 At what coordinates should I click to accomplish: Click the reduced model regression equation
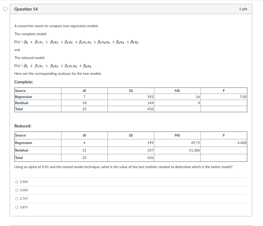53,66
